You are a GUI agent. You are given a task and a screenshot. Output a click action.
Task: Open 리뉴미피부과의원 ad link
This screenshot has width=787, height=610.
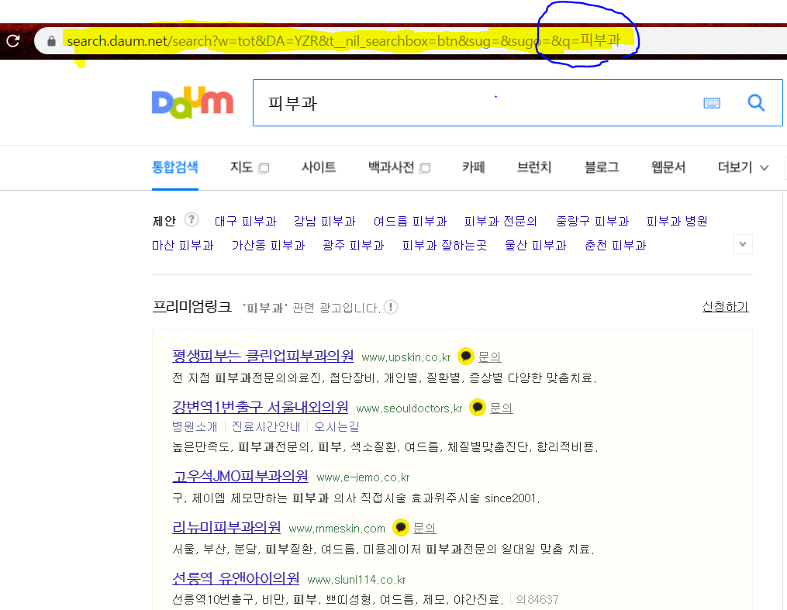point(226,527)
